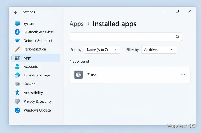This screenshot has height=133, width=201.
Task: Open Privacy & security label
Action: point(38,102)
